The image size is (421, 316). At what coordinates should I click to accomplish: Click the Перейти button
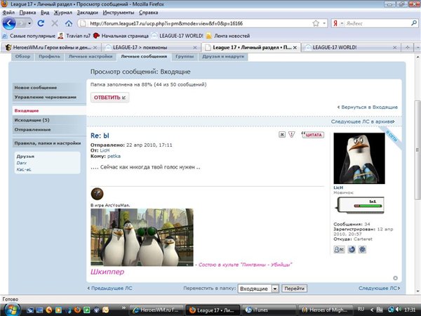[x=294, y=289]
